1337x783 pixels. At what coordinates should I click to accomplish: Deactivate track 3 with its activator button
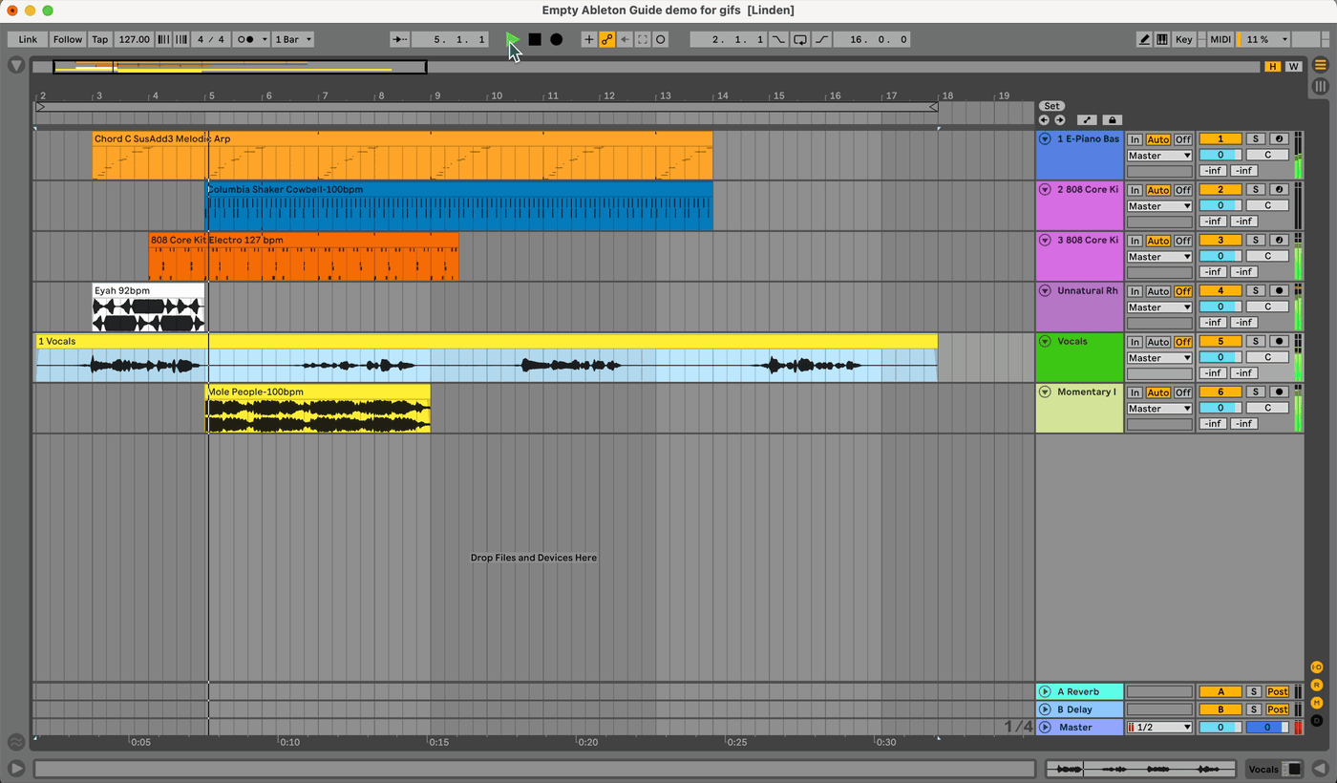coord(1220,241)
